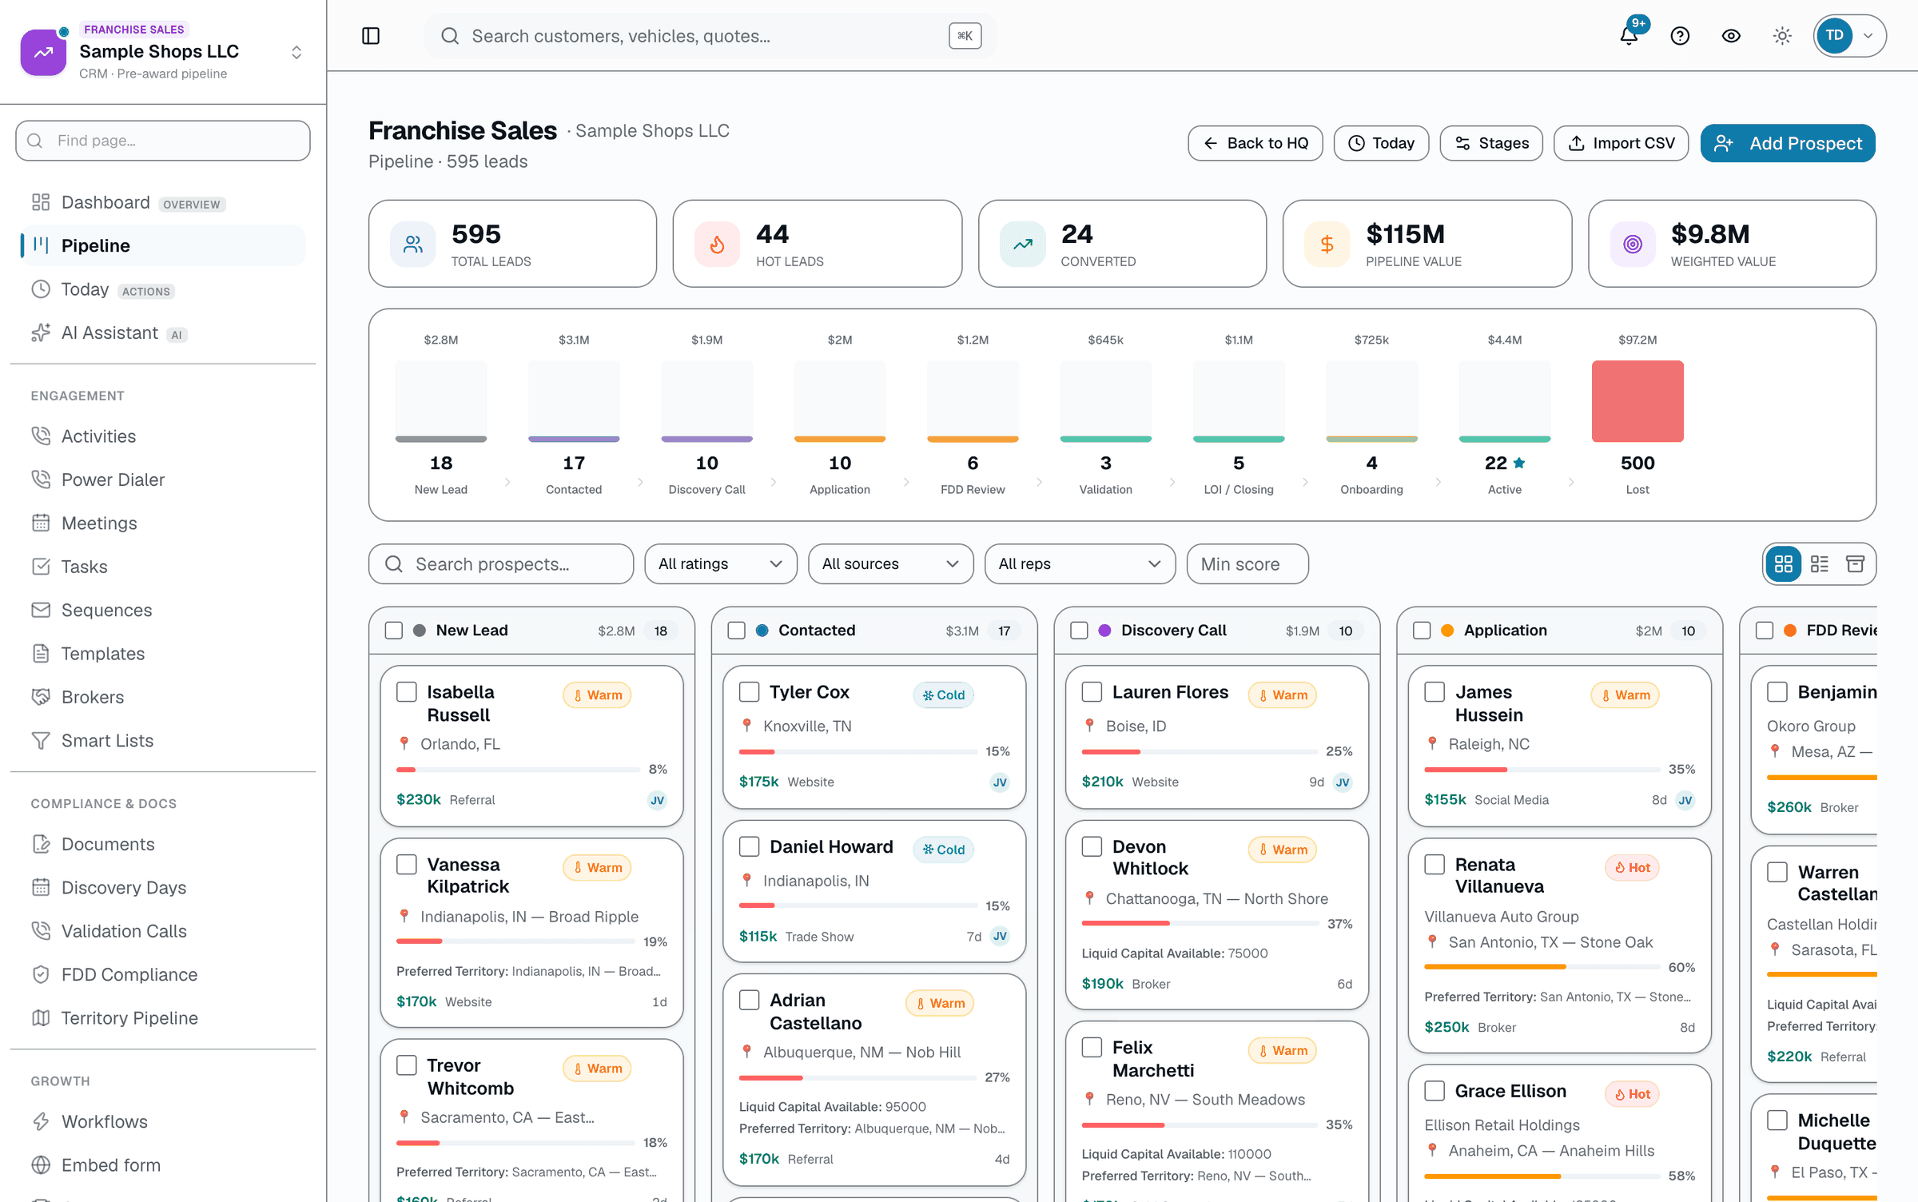Viewport: 1918px width, 1202px height.
Task: Click the Min score input
Action: pyautogui.click(x=1247, y=564)
